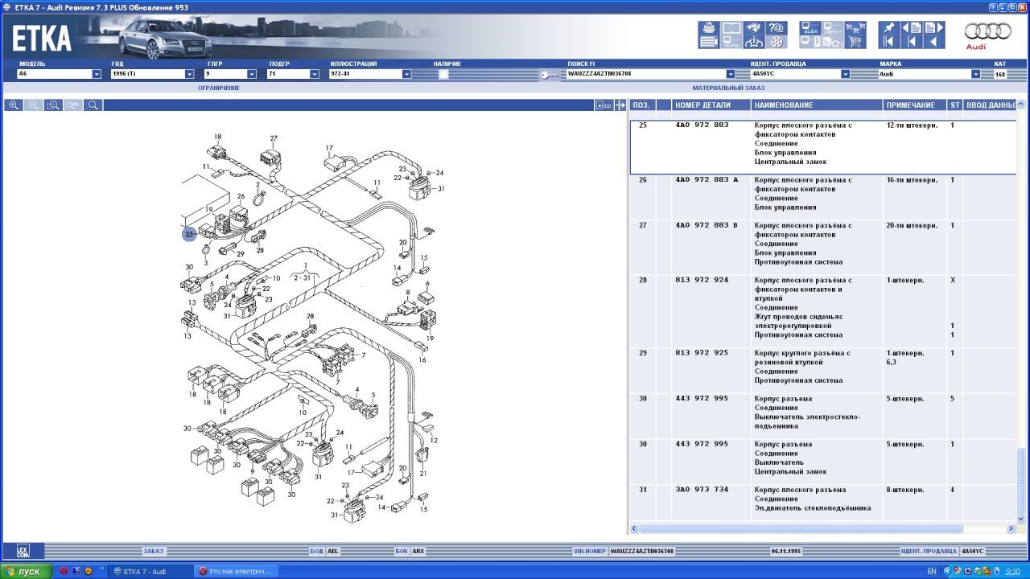This screenshot has height=579, width=1030.
Task: Click the panel layout icon above illustration
Action: 604,105
